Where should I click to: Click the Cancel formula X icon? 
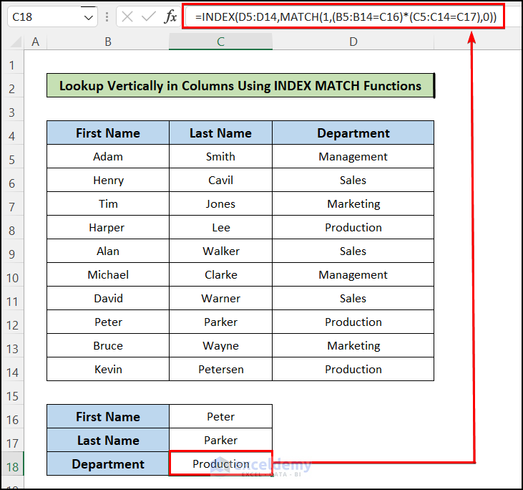(127, 17)
